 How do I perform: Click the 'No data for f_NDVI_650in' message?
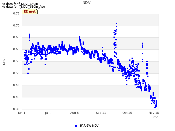click(x=20, y=4)
